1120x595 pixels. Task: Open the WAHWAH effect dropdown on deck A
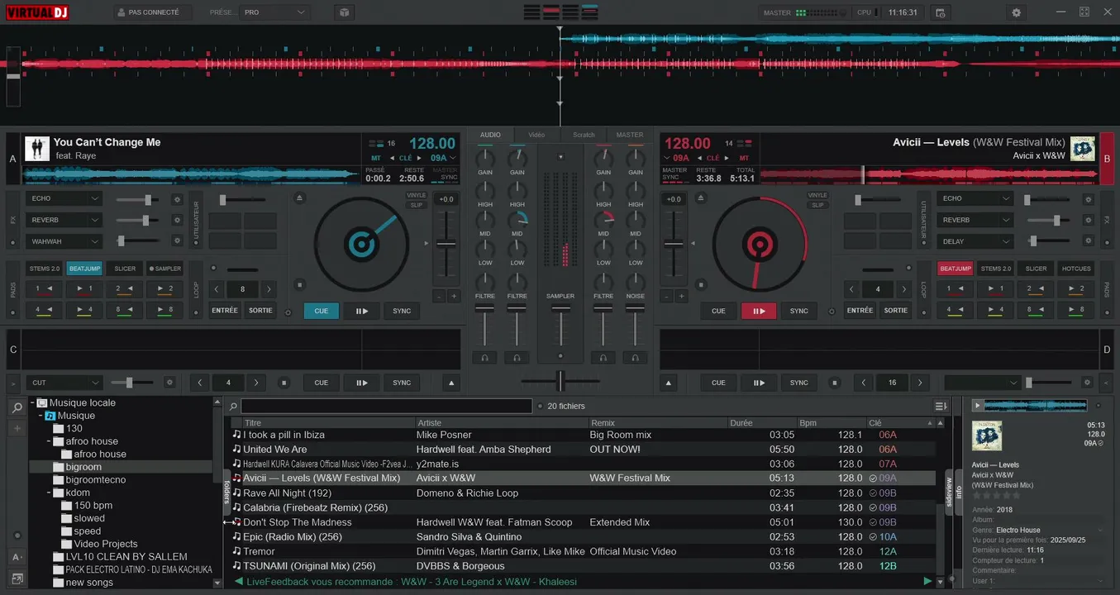pyautogui.click(x=64, y=241)
